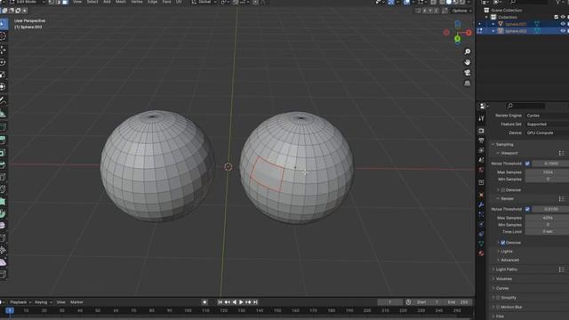This screenshot has height=320, width=569.
Task: Click the play animation button
Action: coord(241,302)
